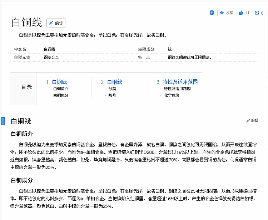This screenshot has width=268, height=220.
Task: Click the pencil icon in the title edit button
Action: 51,23
